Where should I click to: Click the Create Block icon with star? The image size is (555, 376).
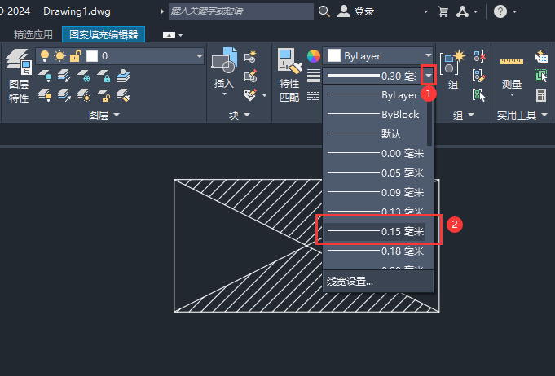(250, 56)
